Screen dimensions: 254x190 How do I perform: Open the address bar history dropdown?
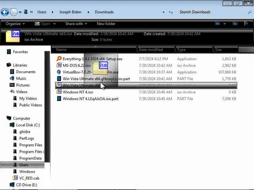tap(164, 12)
